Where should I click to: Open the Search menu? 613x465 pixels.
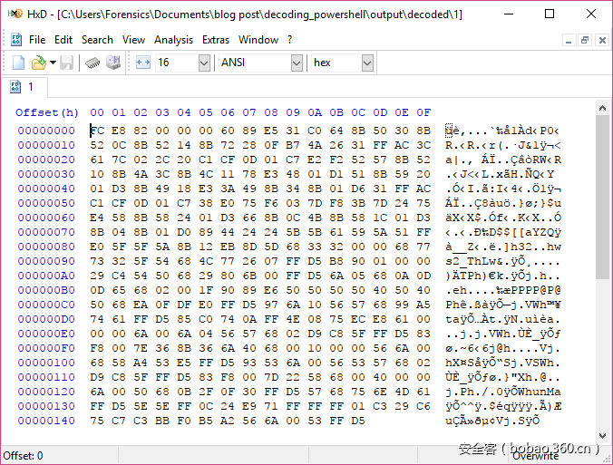97,40
